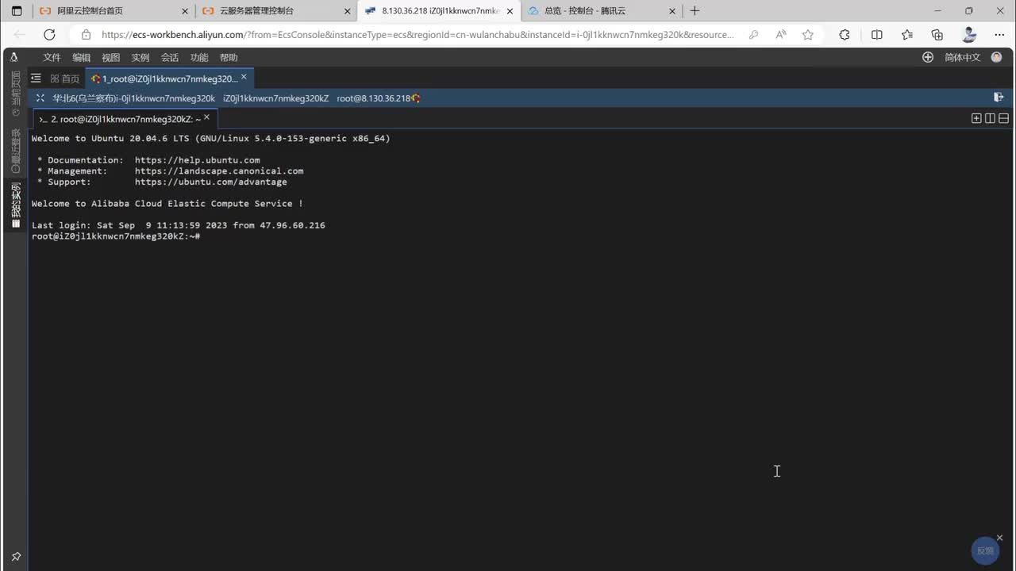The width and height of the screenshot is (1016, 571).
Task: Close the '2. root@iZ0jl1kknwcn7nmkeg320kZ' terminal tab
Action: tap(206, 117)
